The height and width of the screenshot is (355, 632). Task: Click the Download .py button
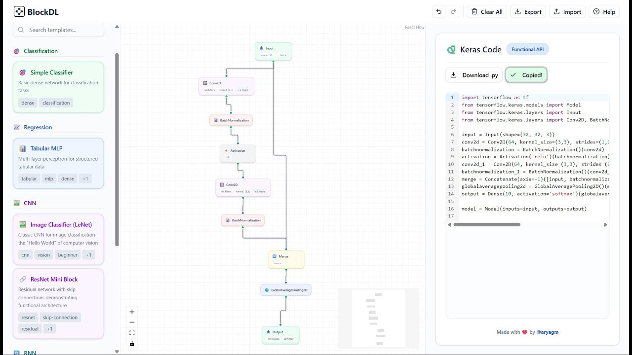[474, 75]
